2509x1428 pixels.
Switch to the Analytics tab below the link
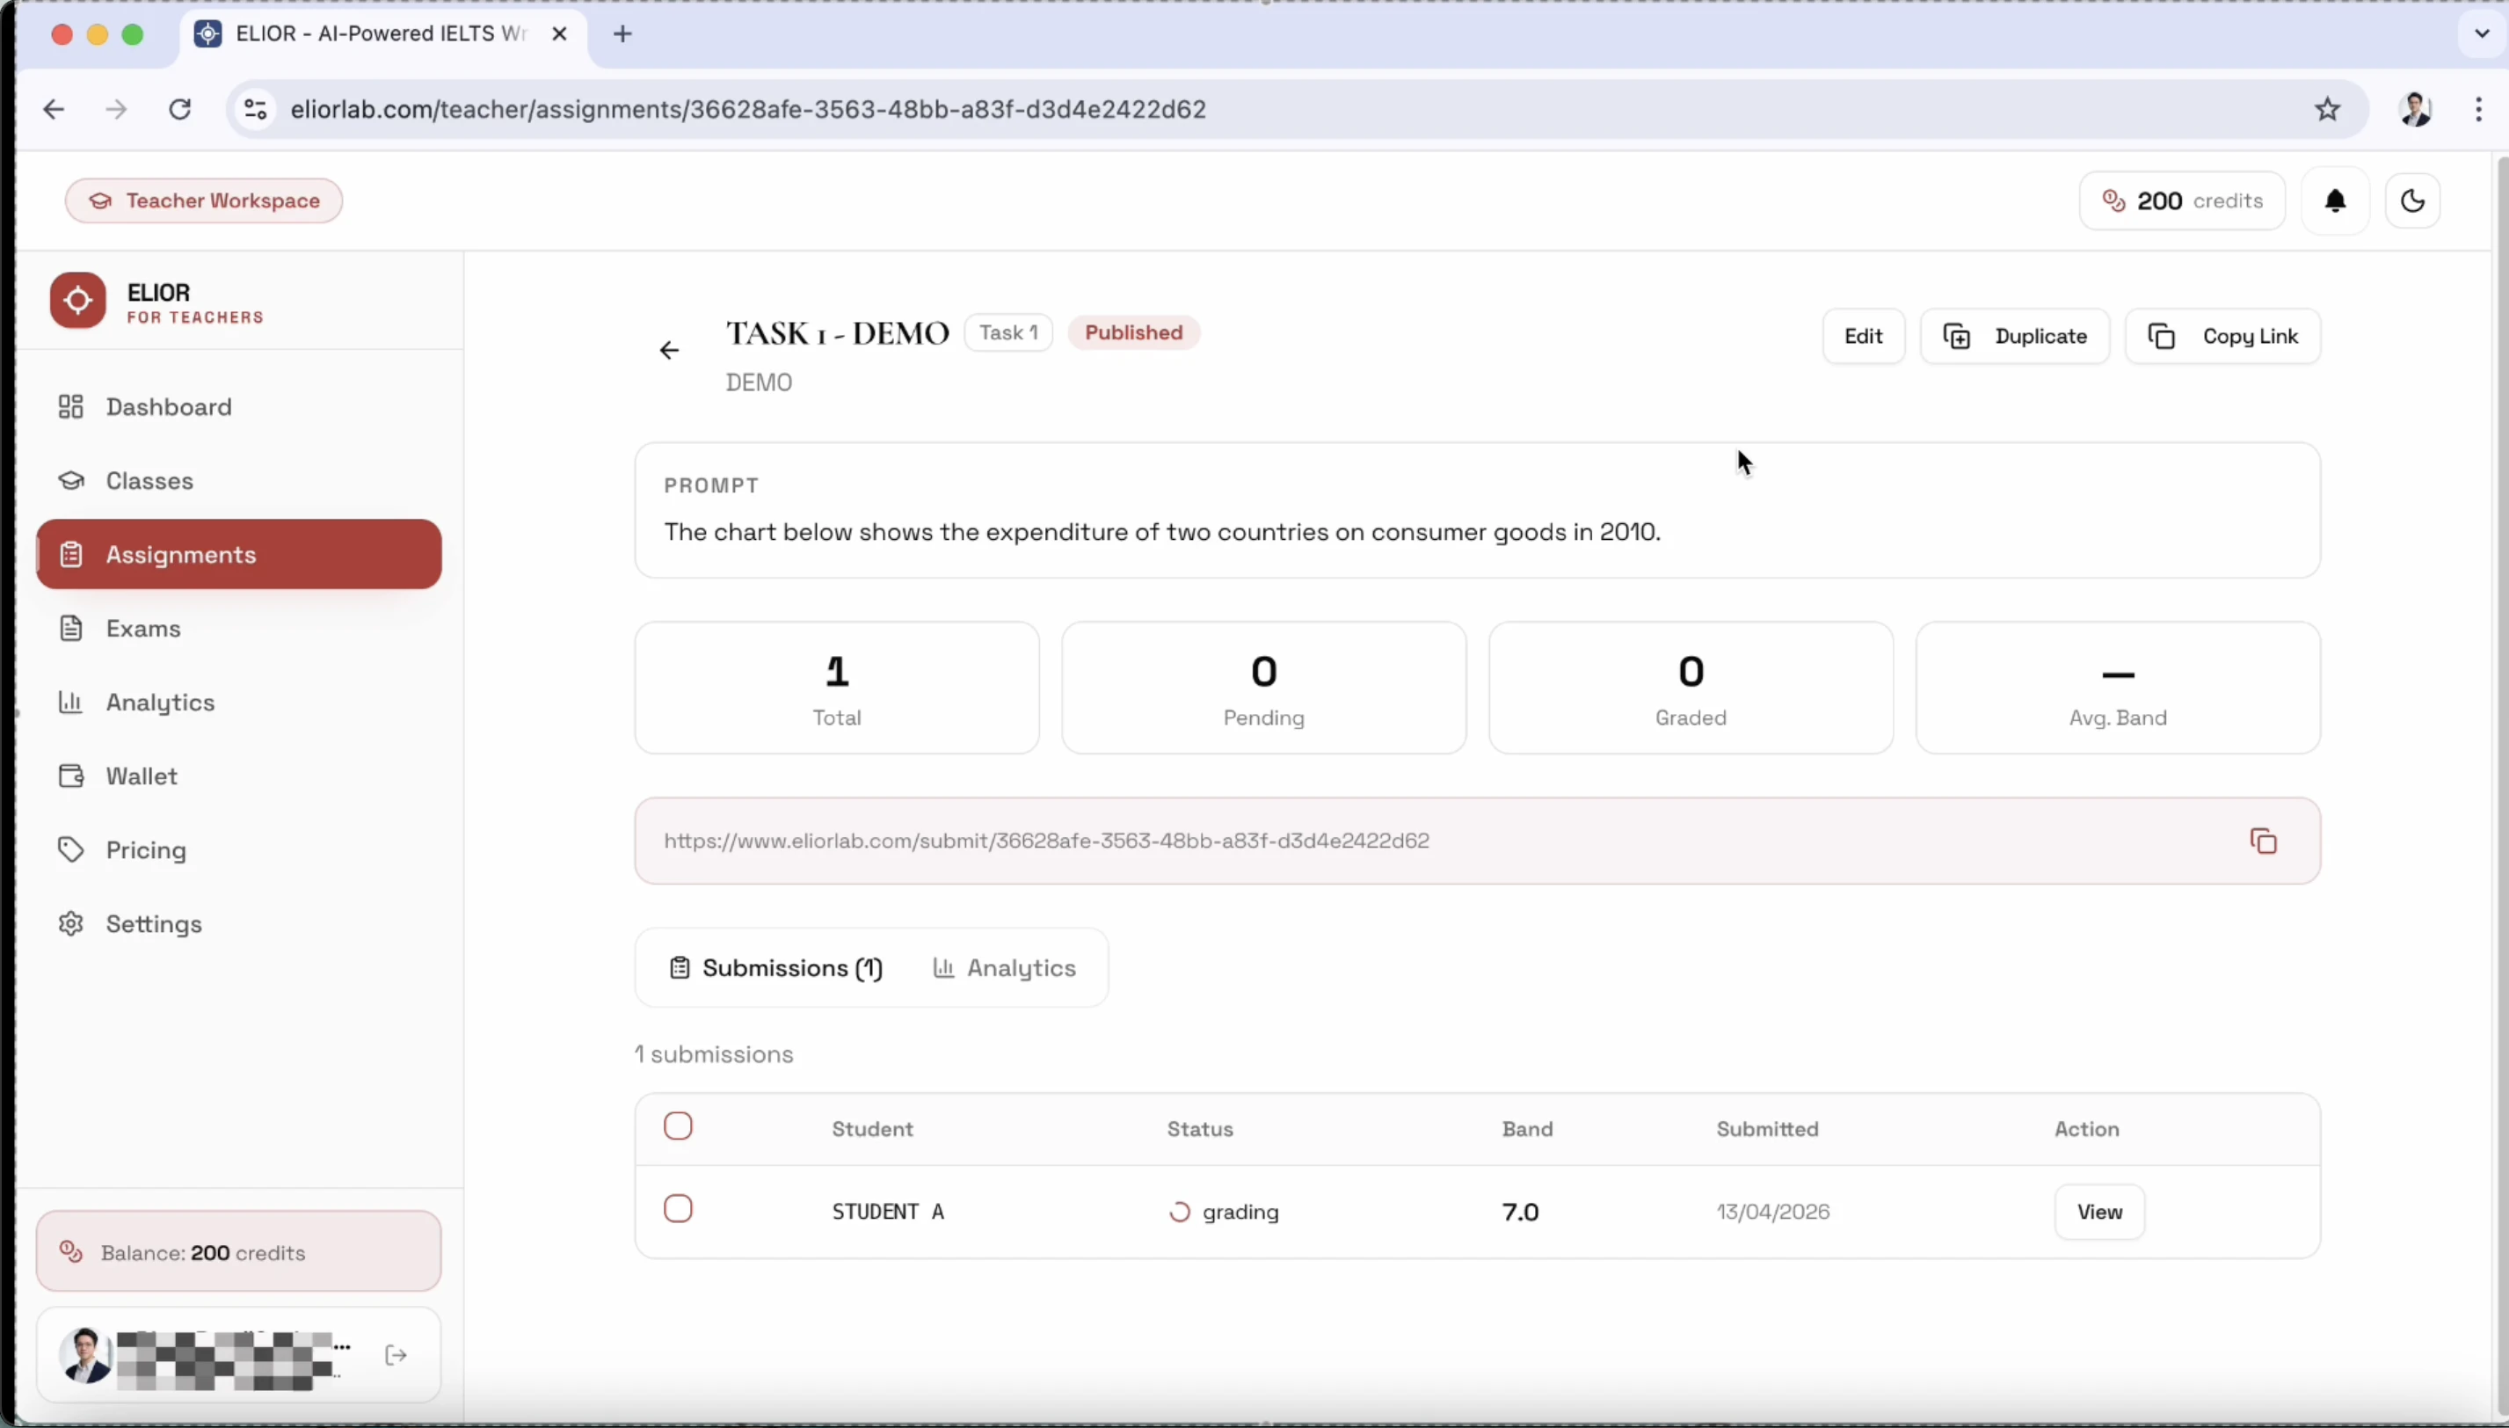pos(1004,968)
